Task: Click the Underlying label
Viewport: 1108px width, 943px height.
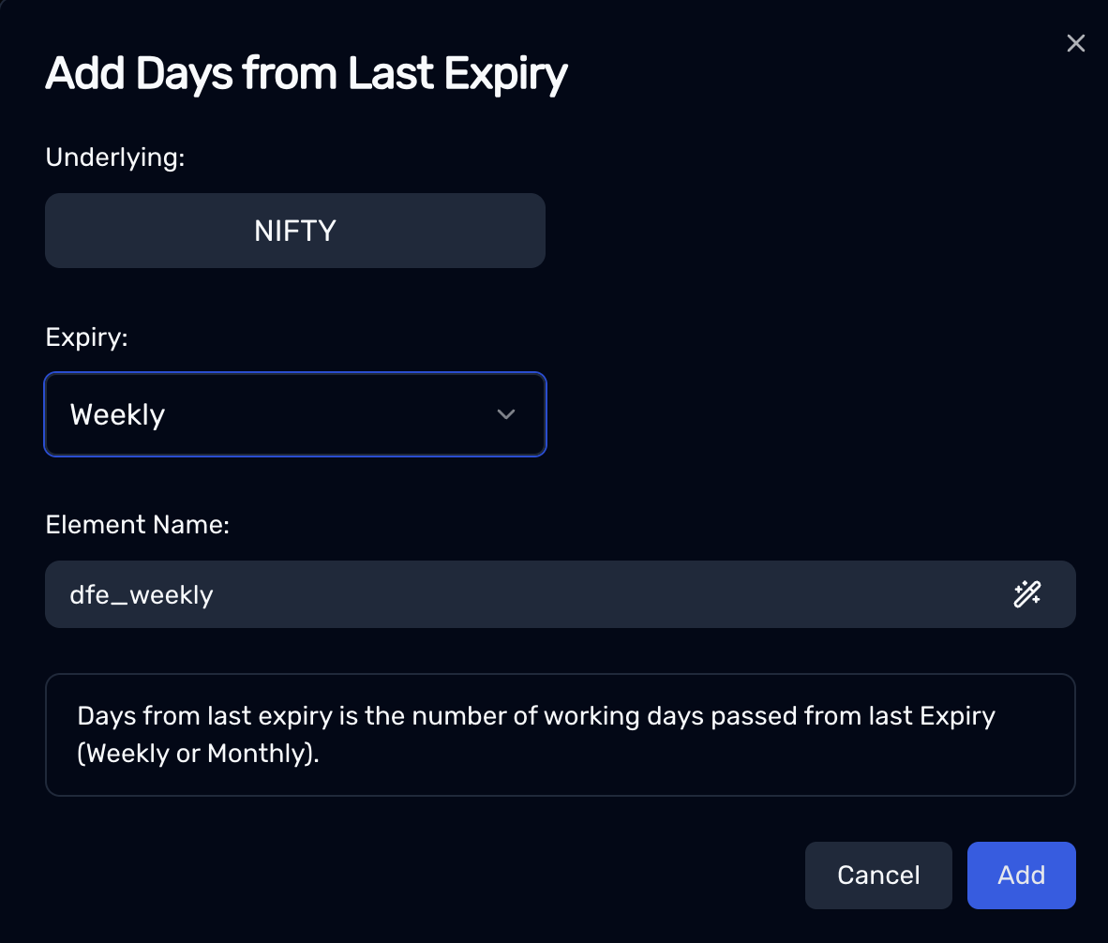Action: pyautogui.click(x=115, y=157)
